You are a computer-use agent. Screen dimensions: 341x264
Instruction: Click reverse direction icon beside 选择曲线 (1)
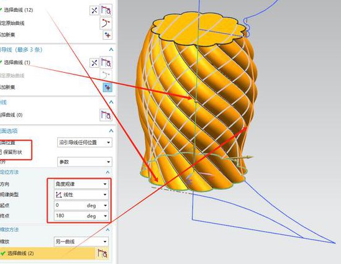click(94, 63)
